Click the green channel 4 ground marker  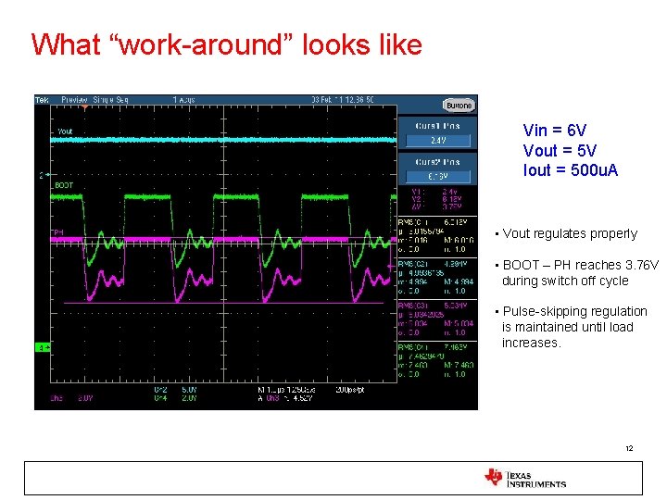point(43,347)
